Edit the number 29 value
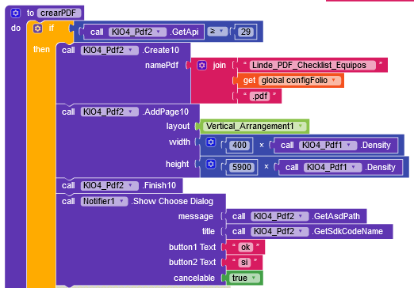 point(246,32)
